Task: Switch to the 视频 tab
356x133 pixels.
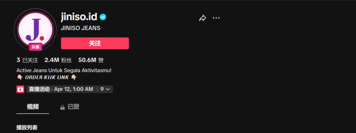Action: click(x=33, y=107)
